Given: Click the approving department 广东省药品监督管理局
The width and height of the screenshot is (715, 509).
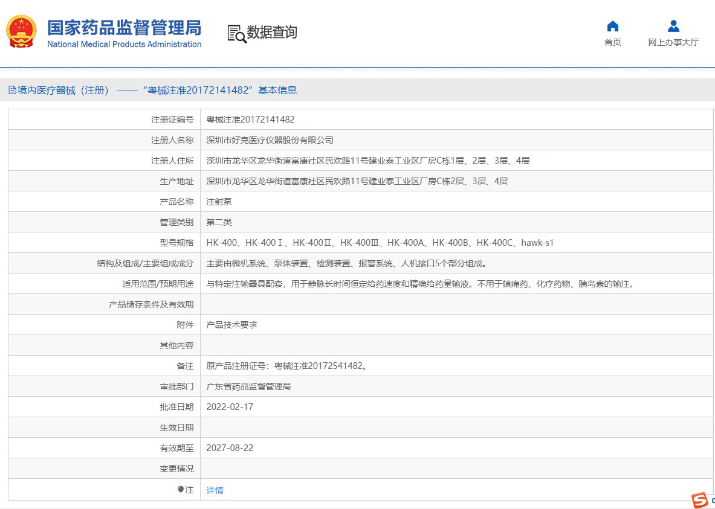Looking at the screenshot, I should tap(248, 386).
